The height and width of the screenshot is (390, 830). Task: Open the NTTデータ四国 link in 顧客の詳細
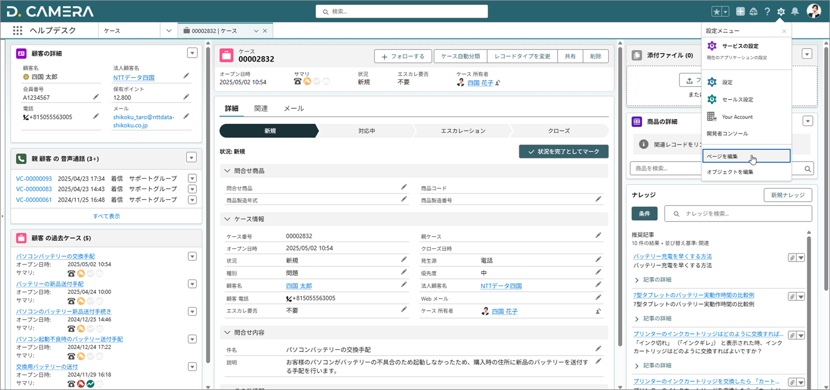click(x=134, y=78)
